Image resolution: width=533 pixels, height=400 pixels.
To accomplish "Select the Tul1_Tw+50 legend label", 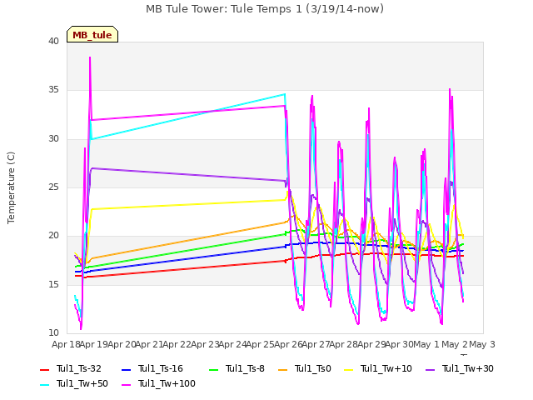I will tap(82, 383).
